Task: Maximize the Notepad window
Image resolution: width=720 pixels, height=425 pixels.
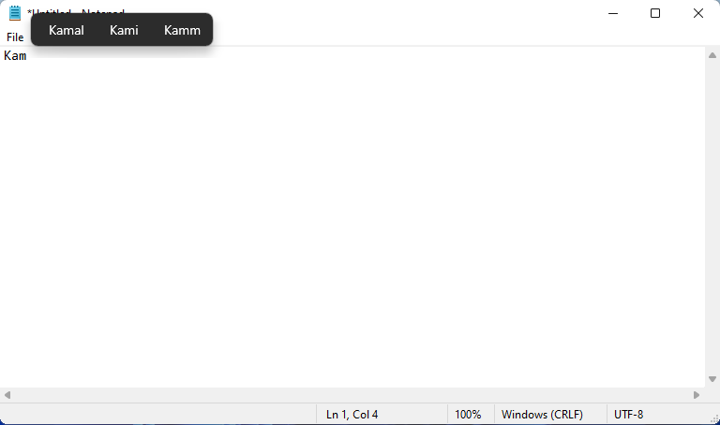Action: point(655,13)
